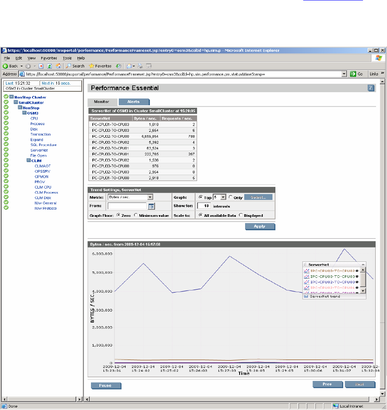Collapse the NonStop Cluster tree node
The height and width of the screenshot is (410, 387).
[x=11, y=97]
